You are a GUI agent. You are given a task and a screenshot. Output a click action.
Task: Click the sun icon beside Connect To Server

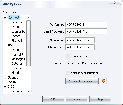coord(103,81)
